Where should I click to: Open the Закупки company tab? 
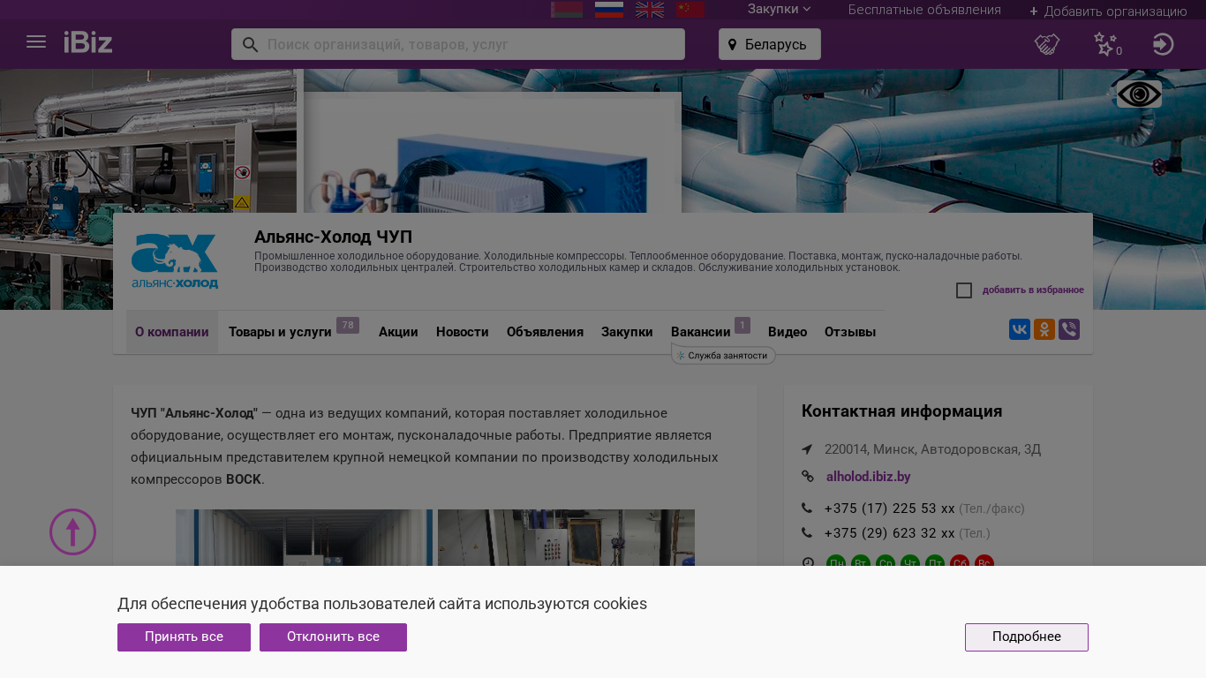click(627, 332)
